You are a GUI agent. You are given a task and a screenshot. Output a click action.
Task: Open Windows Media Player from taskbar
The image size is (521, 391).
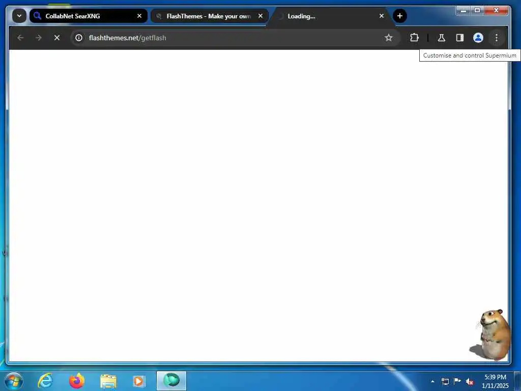[138, 381]
